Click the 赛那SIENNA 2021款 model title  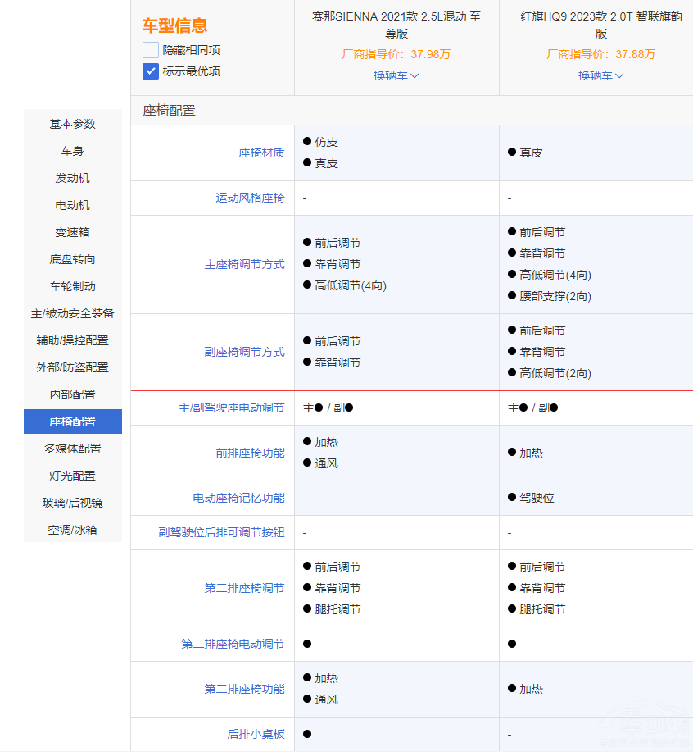396,25
